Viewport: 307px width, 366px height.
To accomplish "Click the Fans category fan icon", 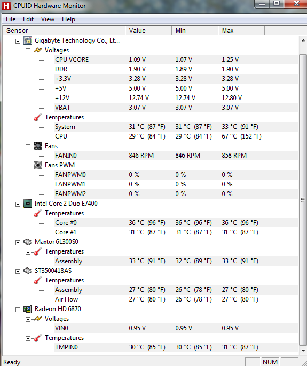I will click(38, 146).
